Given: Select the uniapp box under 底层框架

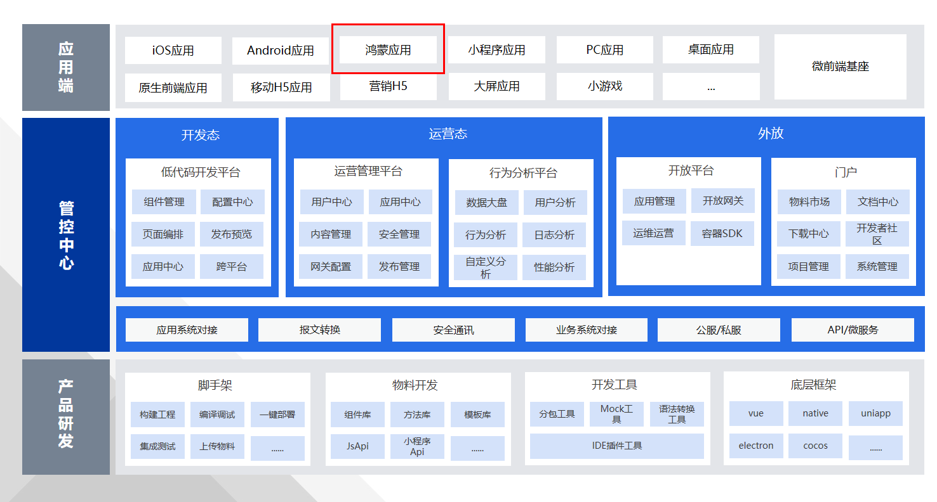Looking at the screenshot, I should tap(875, 413).
